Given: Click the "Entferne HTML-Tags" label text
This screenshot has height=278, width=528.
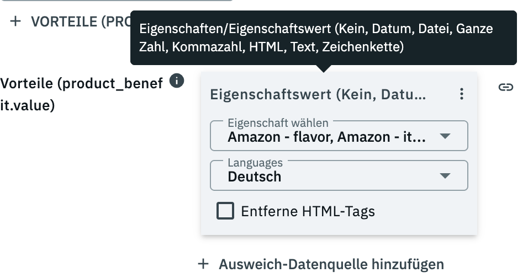Looking at the screenshot, I should (x=308, y=211).
